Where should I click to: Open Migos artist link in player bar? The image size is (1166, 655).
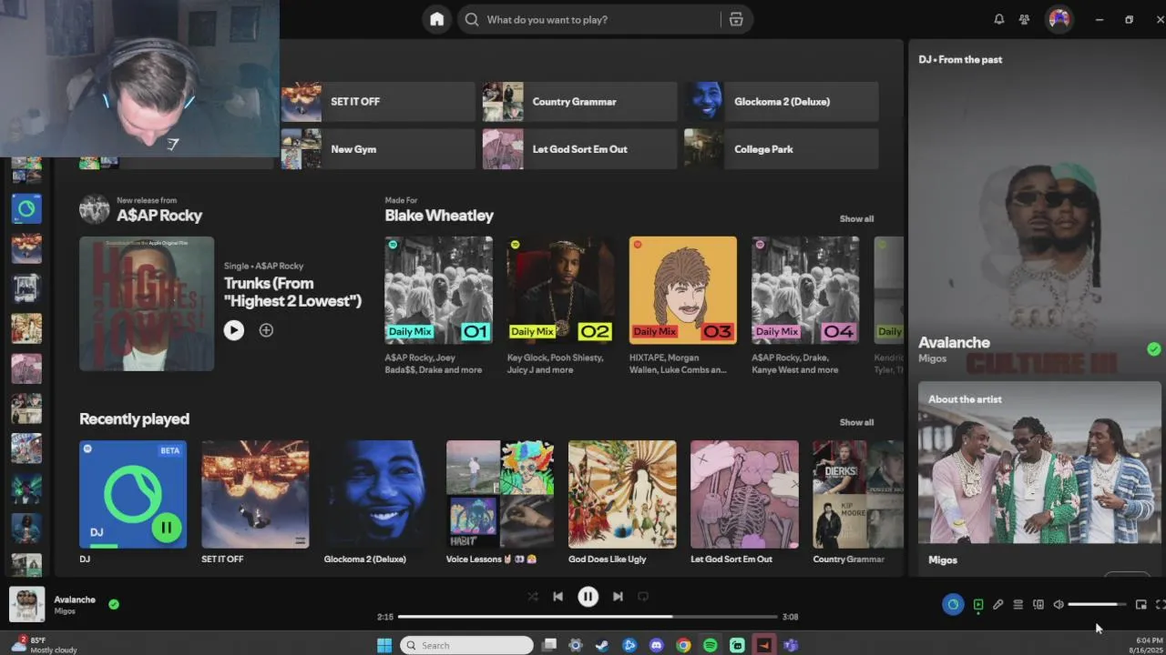pyautogui.click(x=65, y=611)
